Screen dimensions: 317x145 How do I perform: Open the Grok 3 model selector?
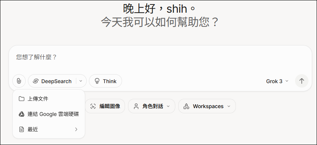[277, 81]
